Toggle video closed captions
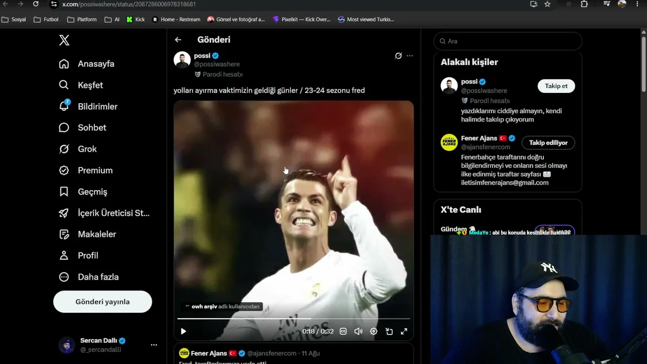This screenshot has width=647, height=364. [343, 331]
